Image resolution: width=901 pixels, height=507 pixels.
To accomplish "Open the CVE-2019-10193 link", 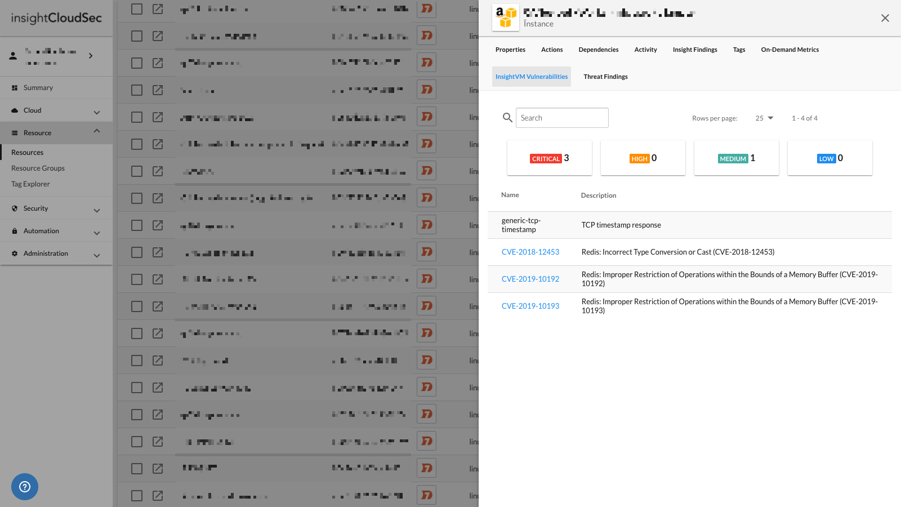I will [x=530, y=306].
